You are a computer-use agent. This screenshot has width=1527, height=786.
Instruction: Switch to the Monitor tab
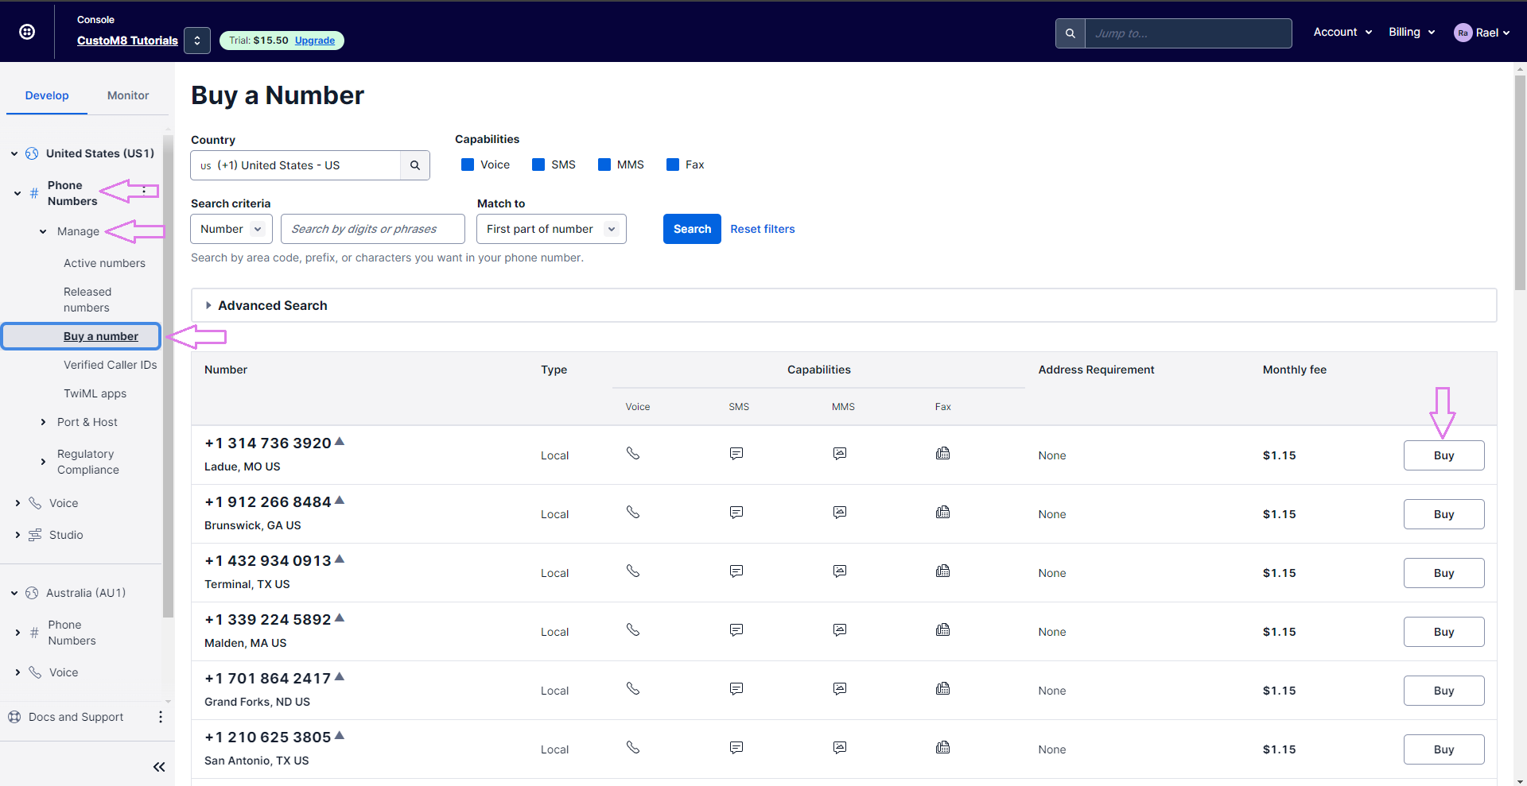pos(128,95)
